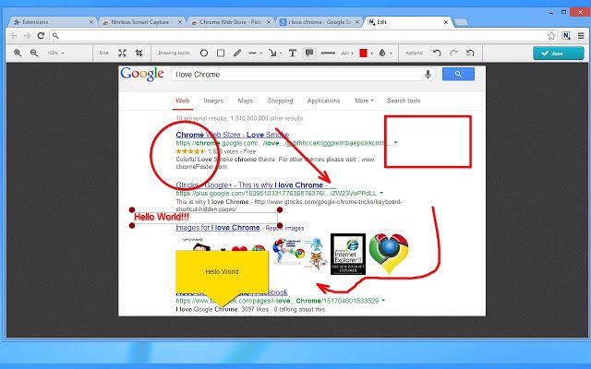This screenshot has height=369, width=591.
Task: Close the Nimbus Screen Capture tab
Action: click(x=180, y=22)
